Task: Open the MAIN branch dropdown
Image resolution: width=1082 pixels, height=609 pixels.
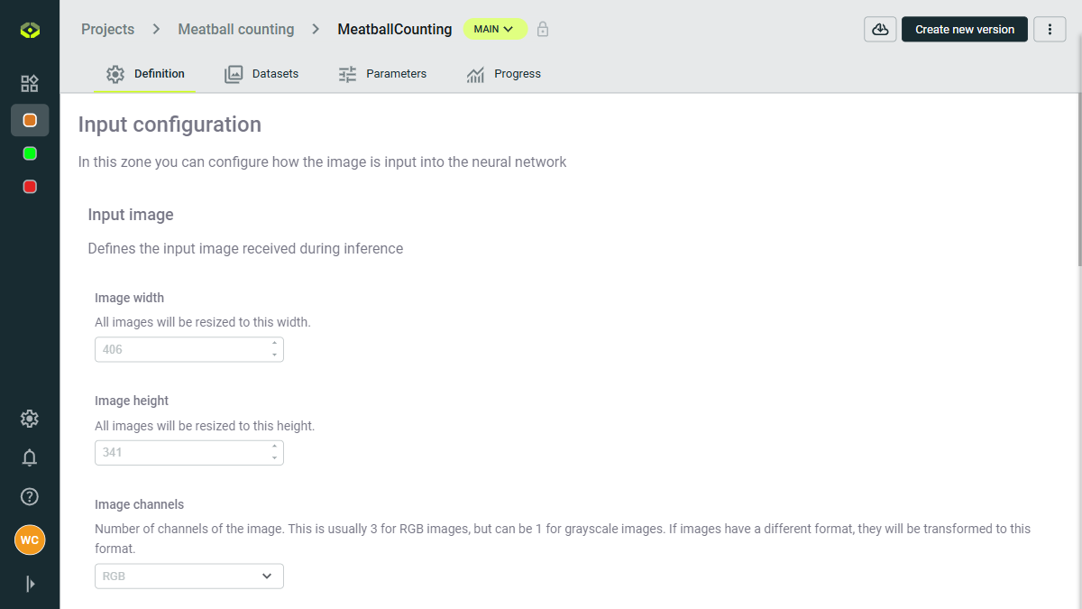Action: tap(494, 28)
